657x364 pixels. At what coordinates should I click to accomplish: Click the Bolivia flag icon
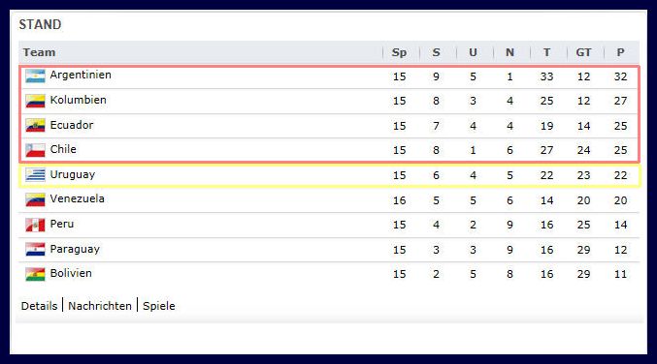pyautogui.click(x=35, y=274)
